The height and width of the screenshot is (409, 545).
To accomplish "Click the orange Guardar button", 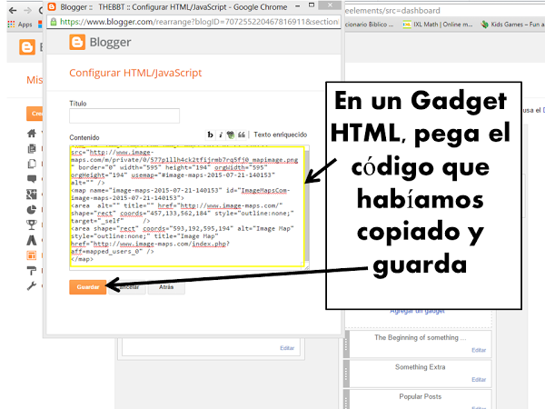I will (x=88, y=287).
